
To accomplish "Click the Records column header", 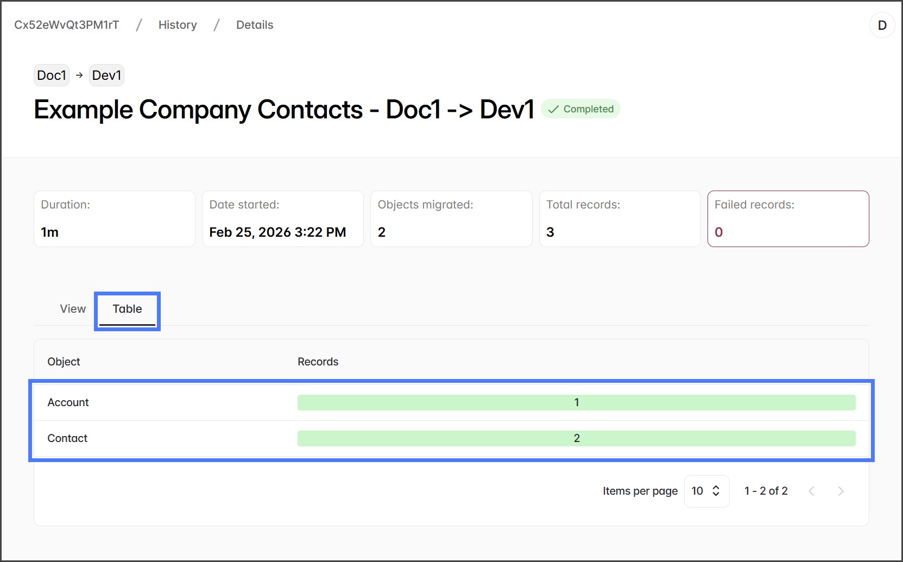I will (318, 362).
